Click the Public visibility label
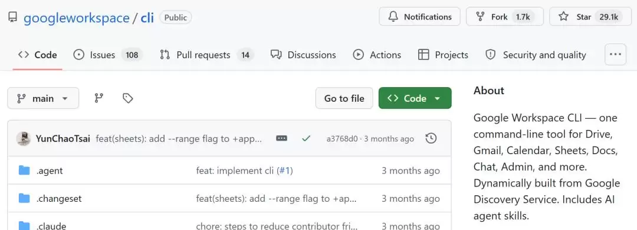This screenshot has height=230, width=637. pos(176,18)
